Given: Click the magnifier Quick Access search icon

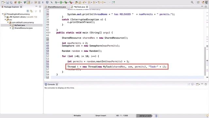Looking at the screenshot, I should [x=192, y=2].
